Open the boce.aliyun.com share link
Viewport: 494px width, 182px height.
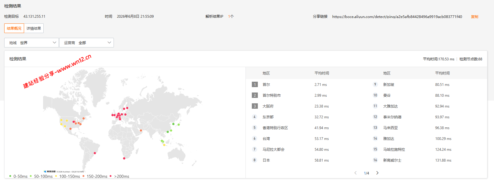pyautogui.click(x=397, y=17)
